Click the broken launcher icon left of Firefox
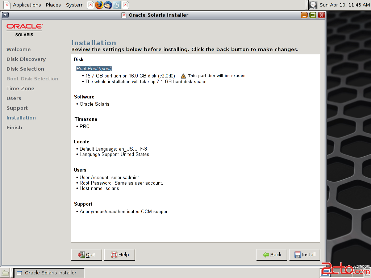 click(90, 5)
